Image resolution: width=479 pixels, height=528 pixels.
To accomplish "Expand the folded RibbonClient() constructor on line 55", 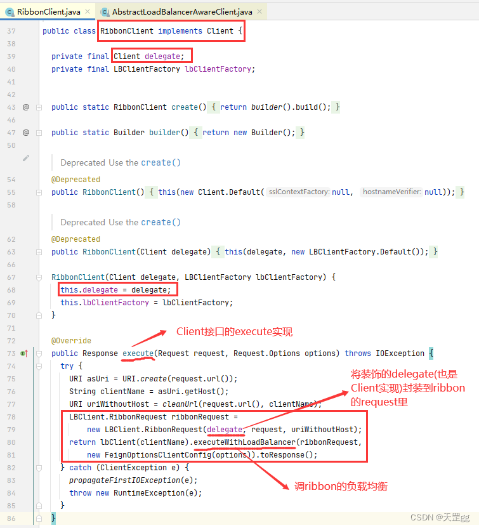I will 39,192.
